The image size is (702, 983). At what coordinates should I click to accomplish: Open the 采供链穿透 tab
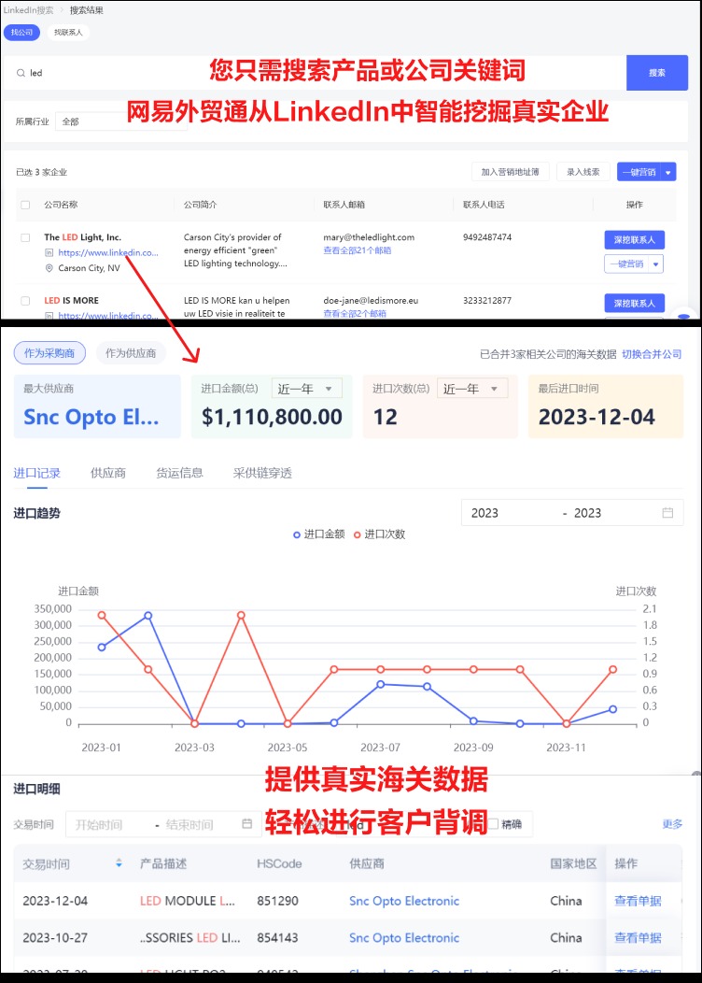click(x=262, y=474)
